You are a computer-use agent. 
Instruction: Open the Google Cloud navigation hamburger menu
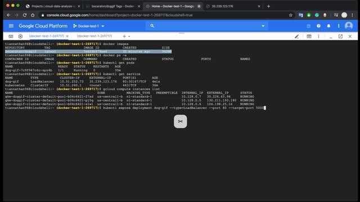[x=11, y=26]
